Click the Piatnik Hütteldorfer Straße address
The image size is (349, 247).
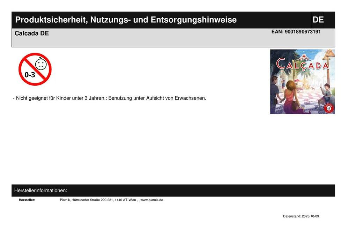tap(98, 200)
